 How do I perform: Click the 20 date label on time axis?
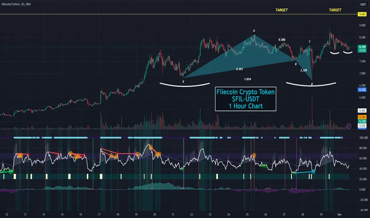[x=154, y=214]
